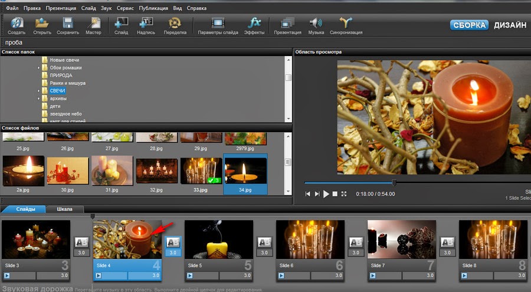Open Параметры слайда slide options icon
This screenshot has height=292, width=531.
(x=218, y=22)
